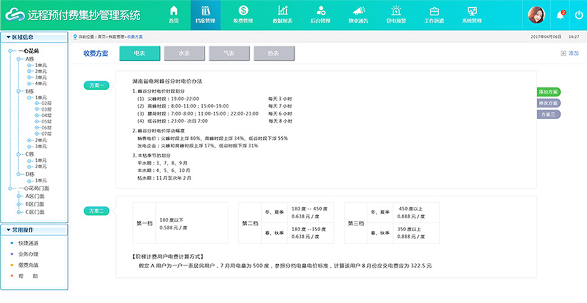This screenshot has height=303, width=587.
Task: Click the 添加 add link
Action: pyautogui.click(x=570, y=54)
